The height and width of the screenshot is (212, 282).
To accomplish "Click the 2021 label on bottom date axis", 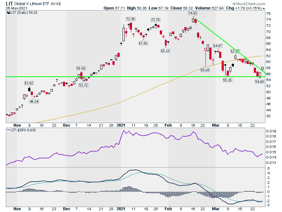I will point(121,209).
